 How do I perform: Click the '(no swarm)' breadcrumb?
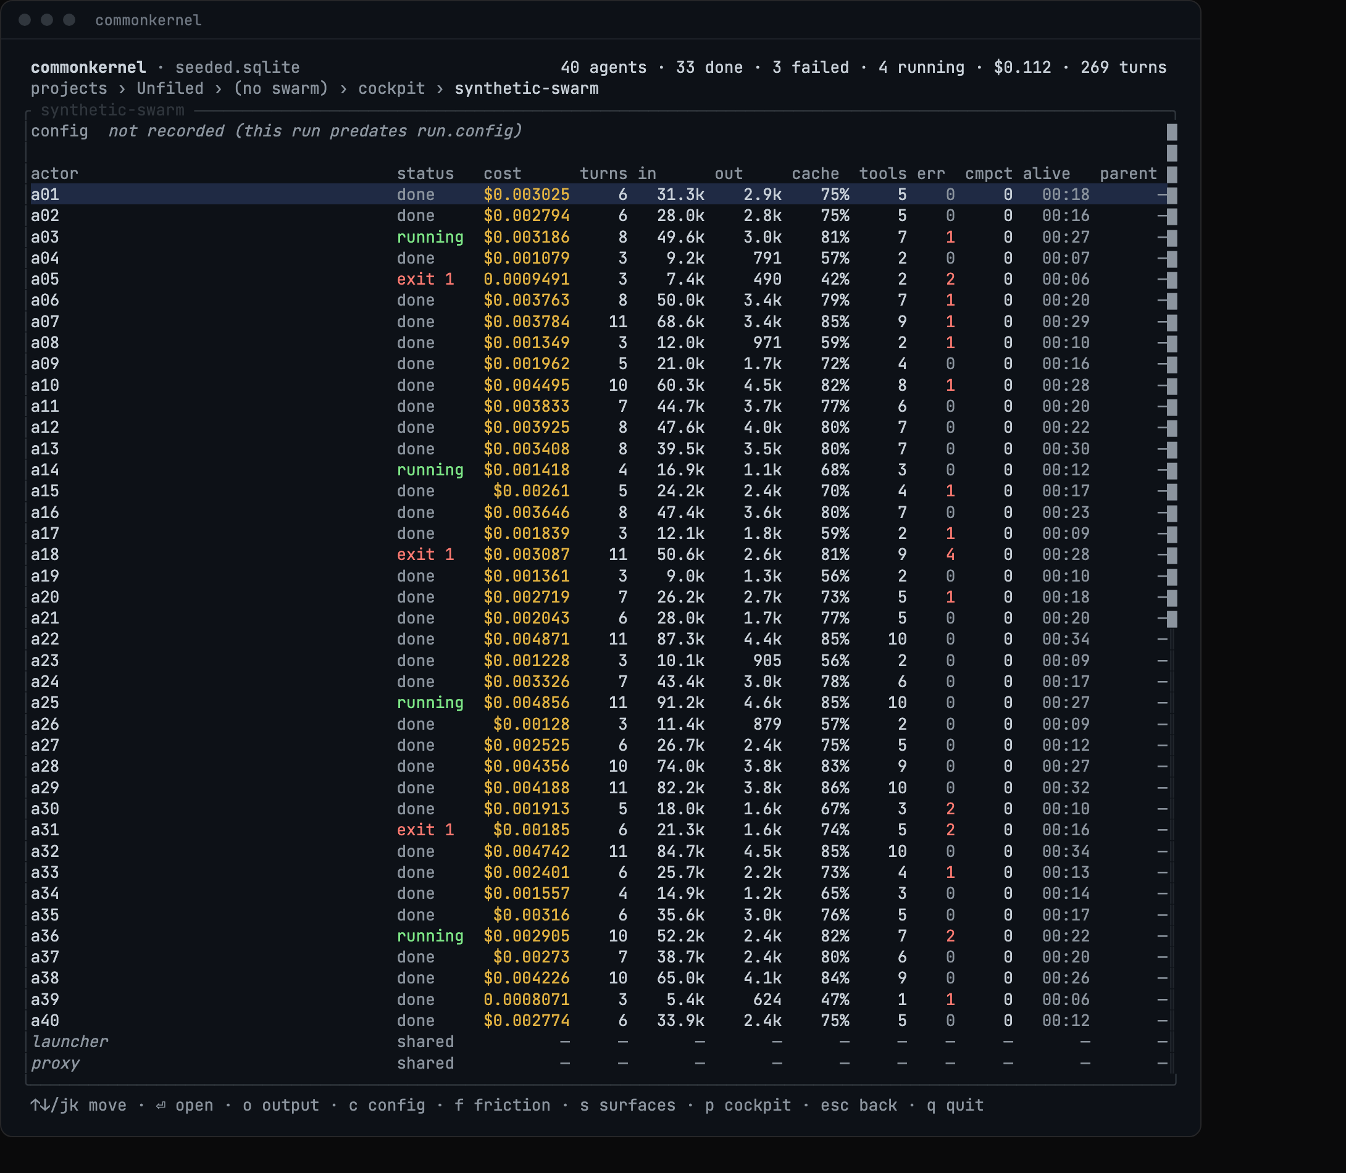tap(281, 88)
